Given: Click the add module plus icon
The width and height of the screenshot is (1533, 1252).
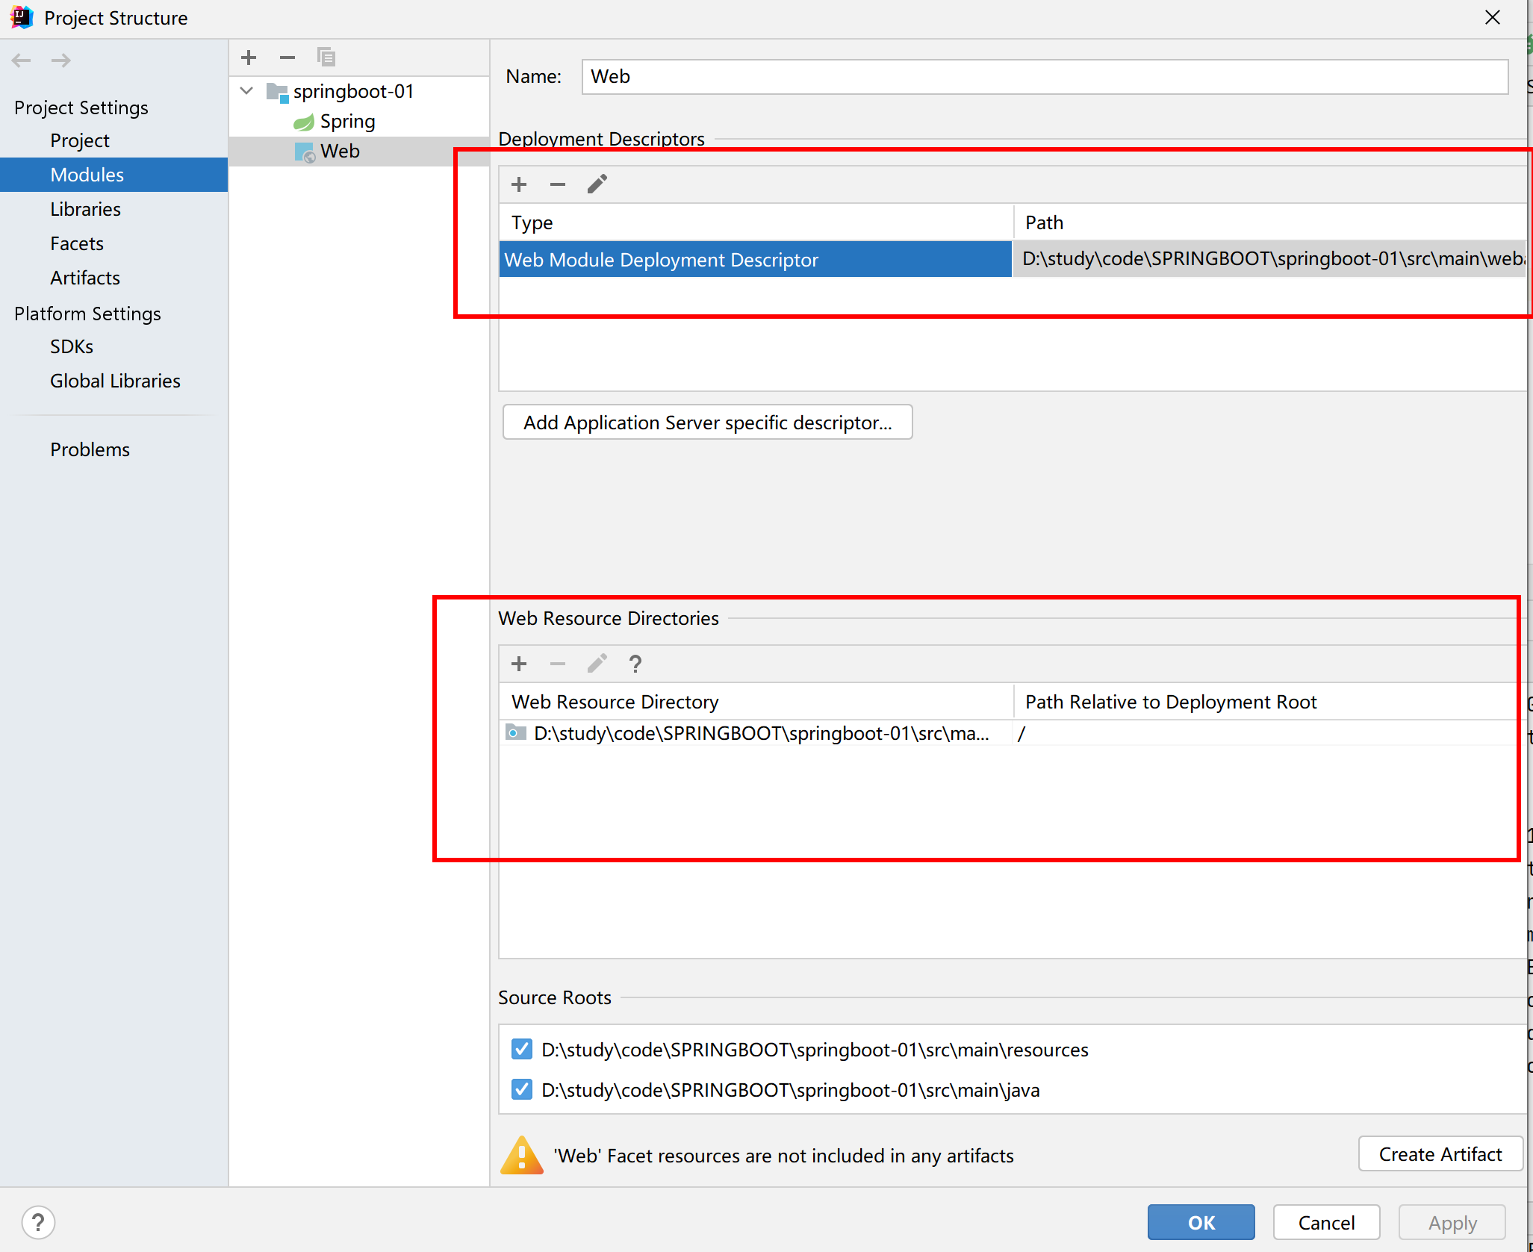Looking at the screenshot, I should point(249,57).
